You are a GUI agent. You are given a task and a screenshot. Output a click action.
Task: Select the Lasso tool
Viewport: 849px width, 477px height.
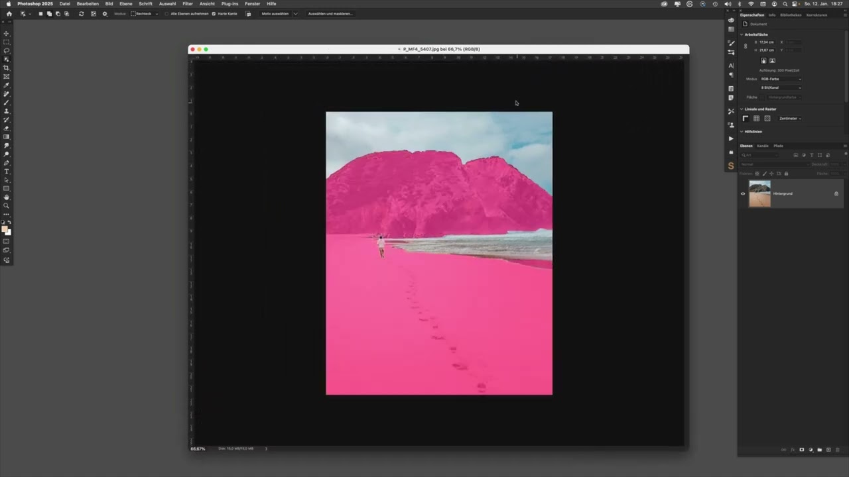tap(7, 50)
